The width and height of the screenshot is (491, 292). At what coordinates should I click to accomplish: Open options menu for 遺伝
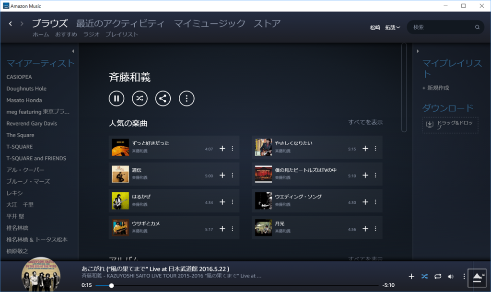click(233, 175)
